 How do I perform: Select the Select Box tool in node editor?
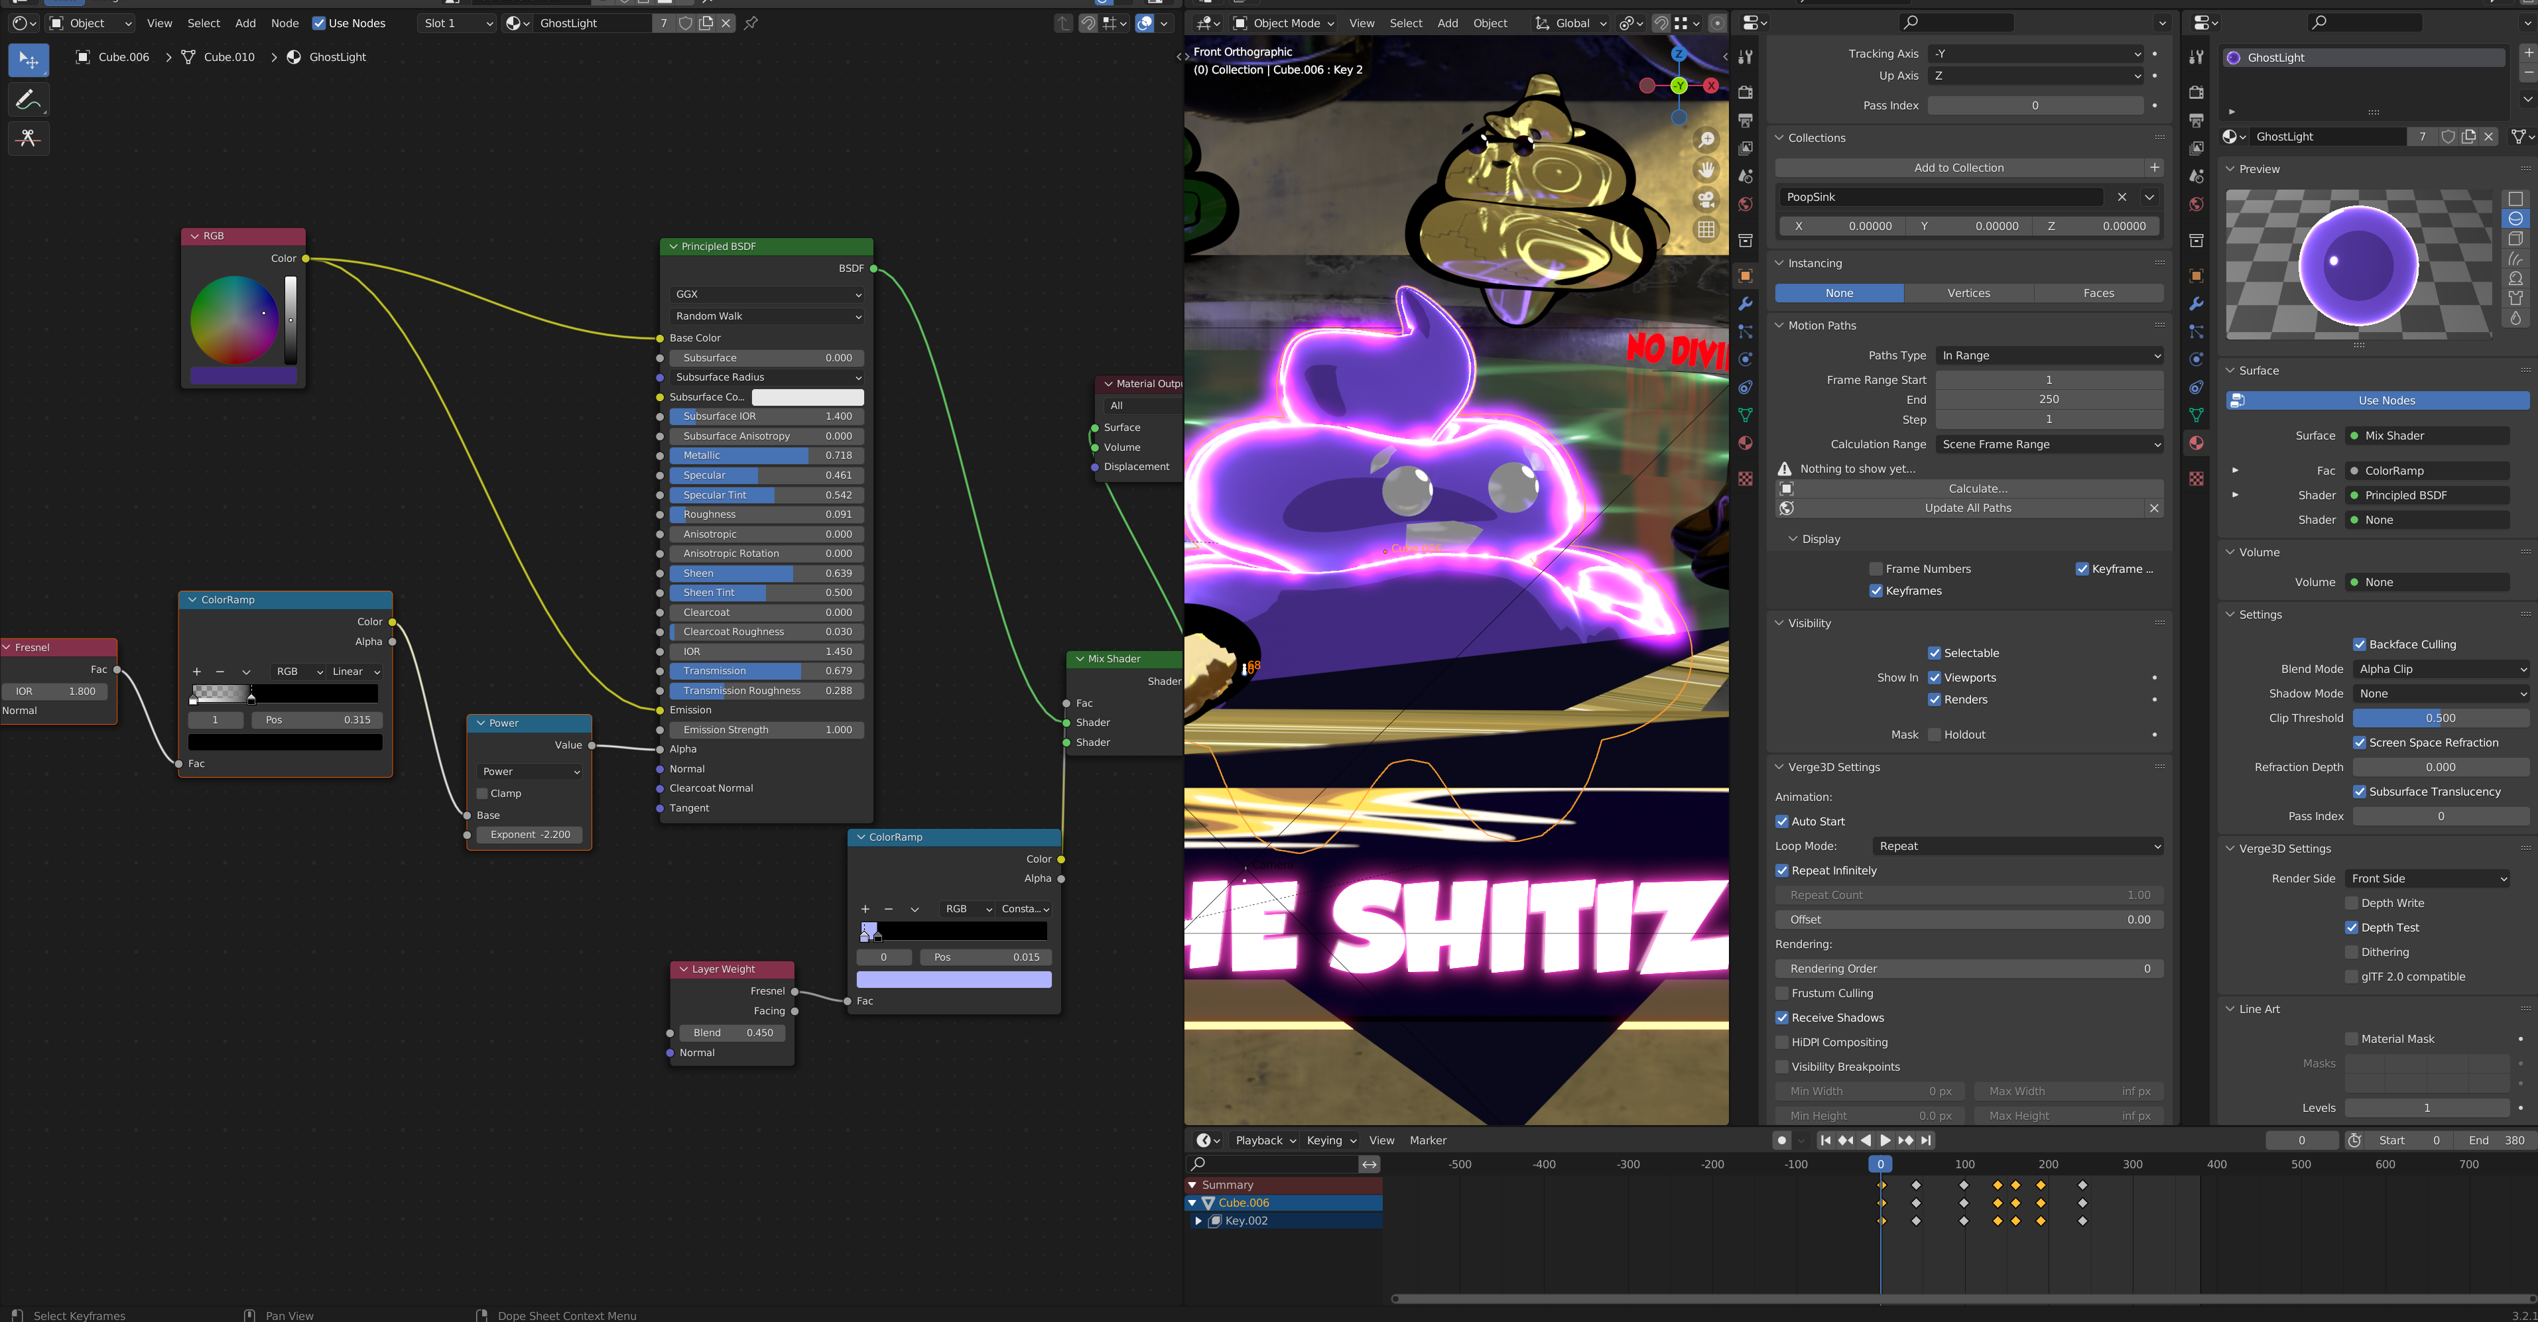pyautogui.click(x=29, y=60)
